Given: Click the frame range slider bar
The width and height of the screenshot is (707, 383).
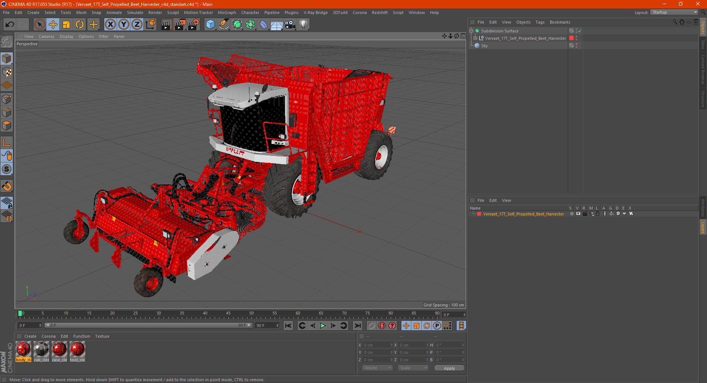Looking at the screenshot, I should click(148, 325).
